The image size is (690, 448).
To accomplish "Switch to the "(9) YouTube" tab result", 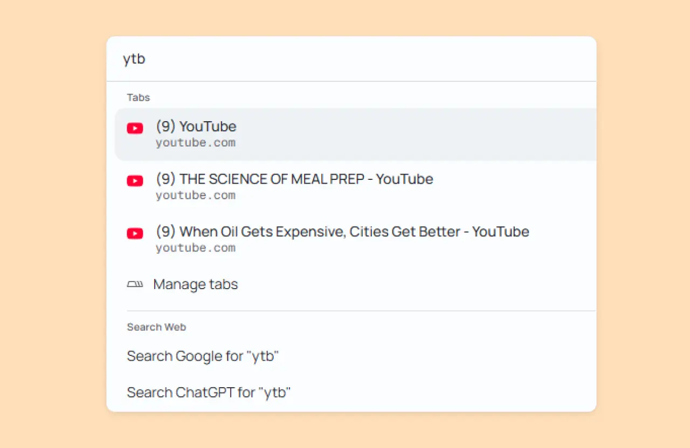I will [356, 134].
